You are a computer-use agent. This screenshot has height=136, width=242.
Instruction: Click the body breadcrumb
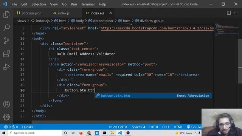pos(77,21)
